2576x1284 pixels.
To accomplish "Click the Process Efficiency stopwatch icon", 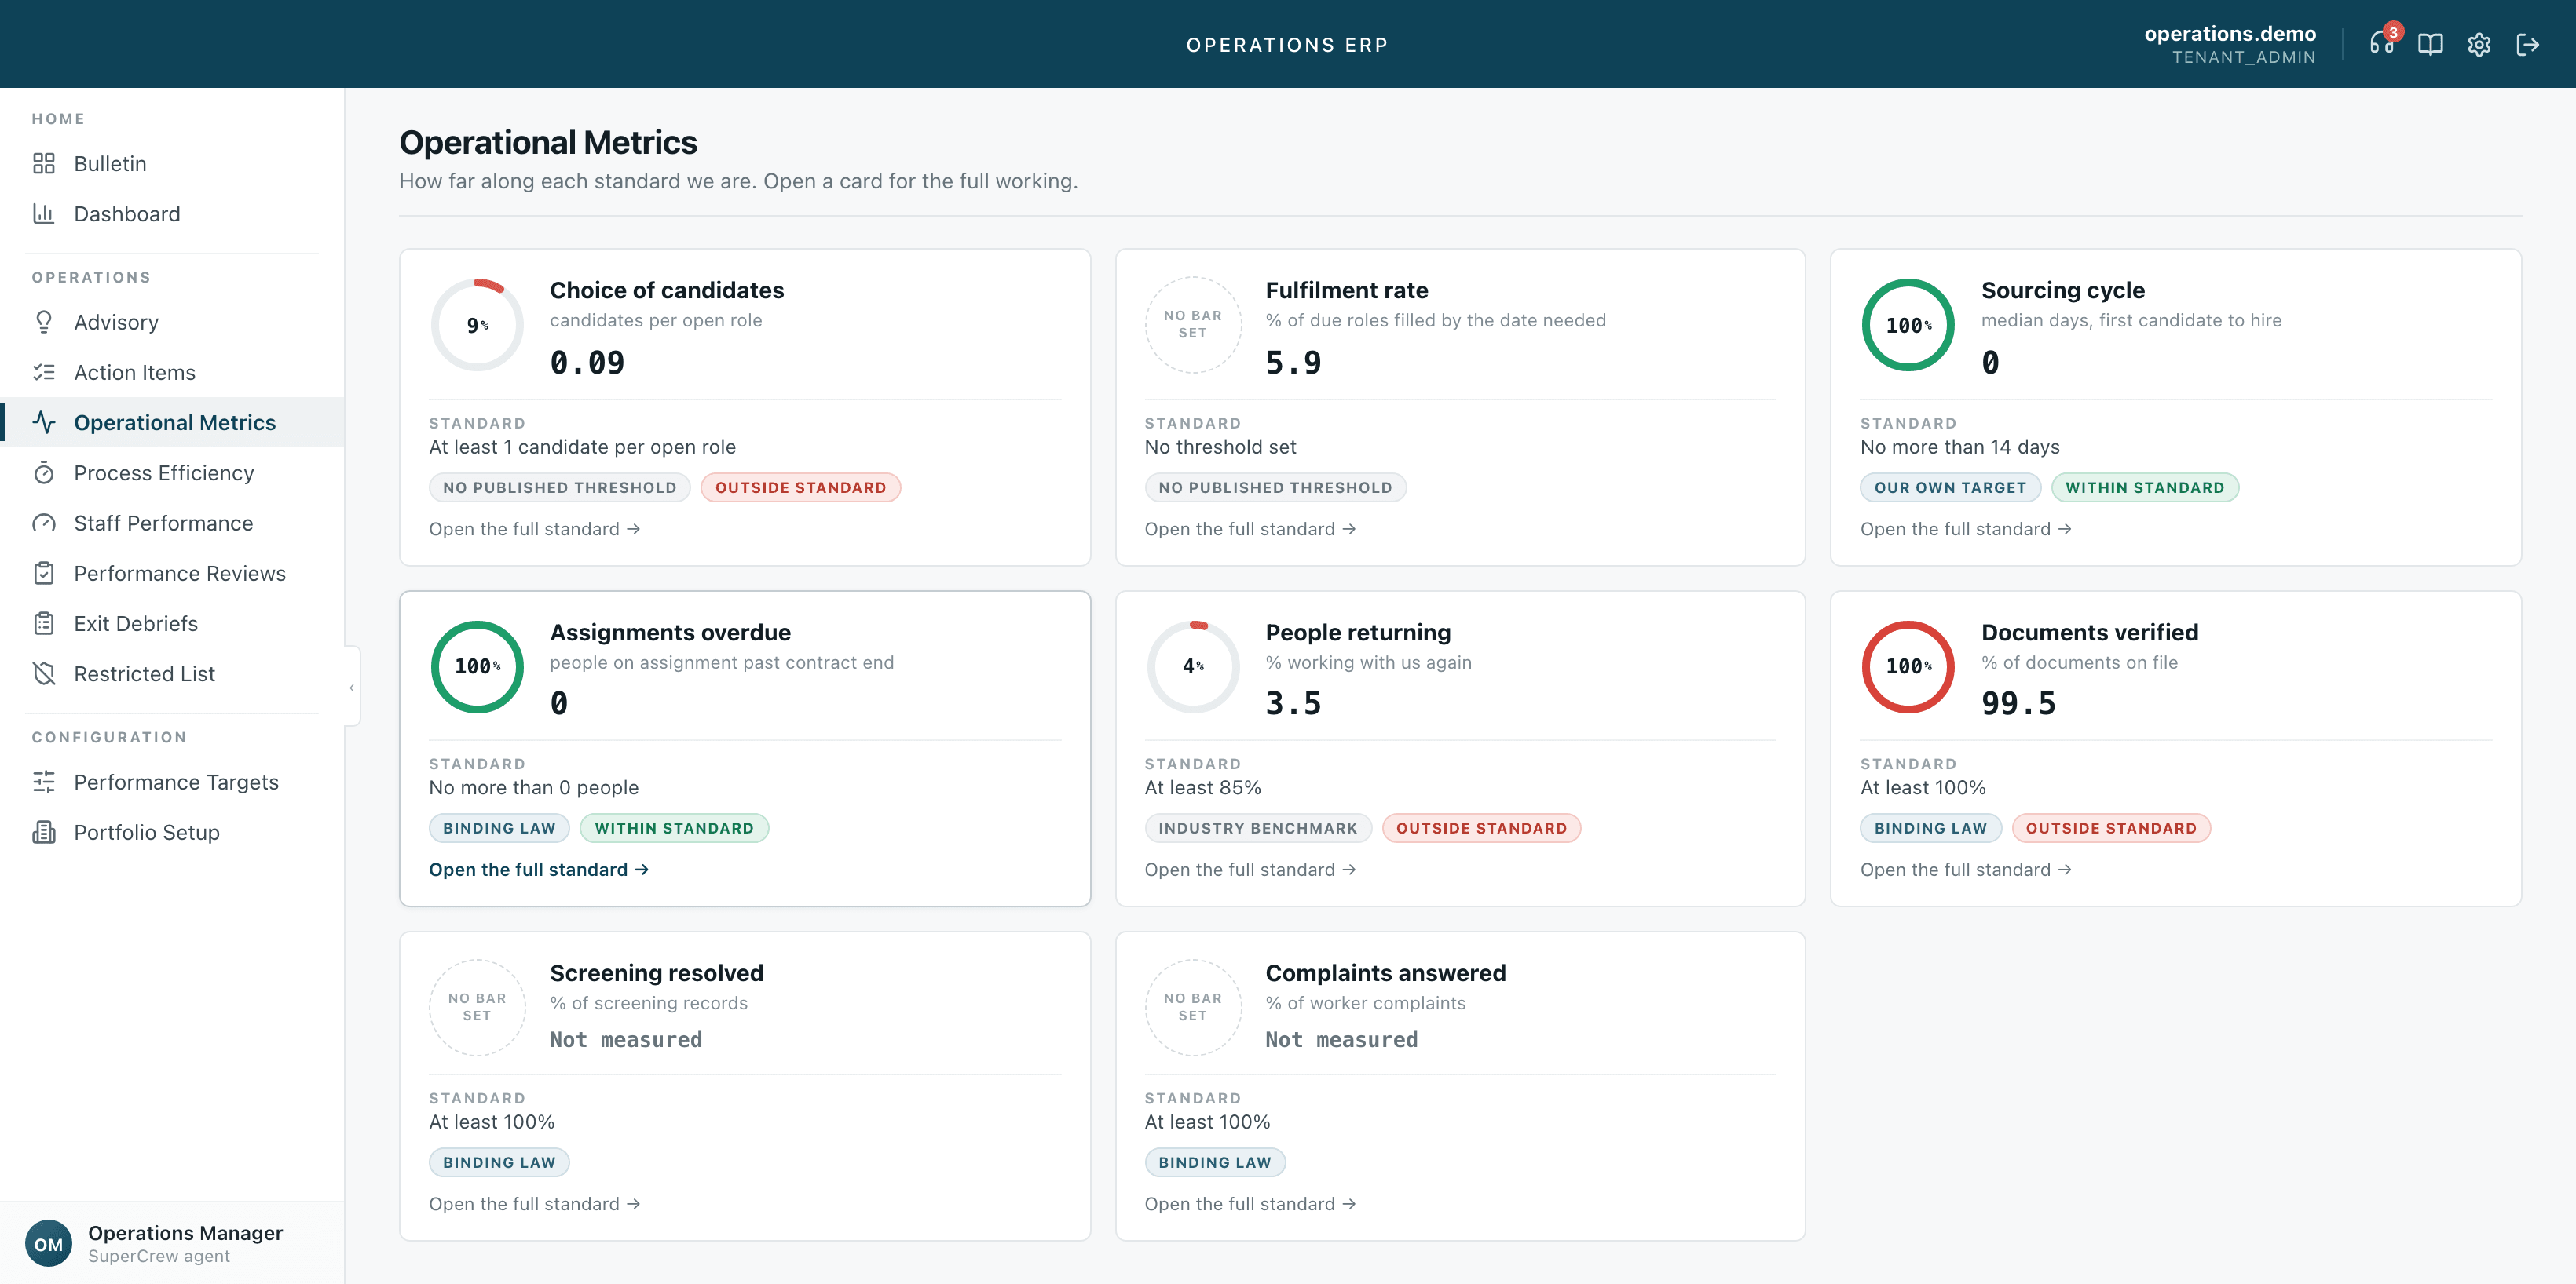I will coord(43,472).
